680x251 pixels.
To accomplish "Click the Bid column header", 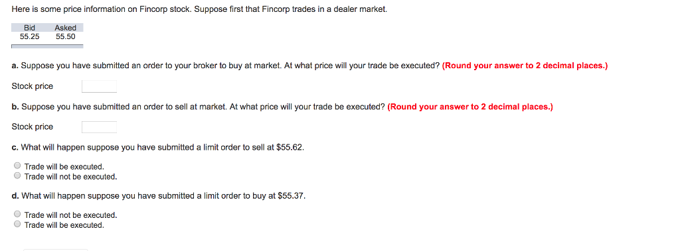I will click(29, 28).
